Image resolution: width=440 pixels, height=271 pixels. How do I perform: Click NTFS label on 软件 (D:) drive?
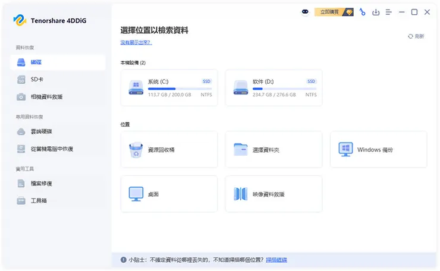311,95
